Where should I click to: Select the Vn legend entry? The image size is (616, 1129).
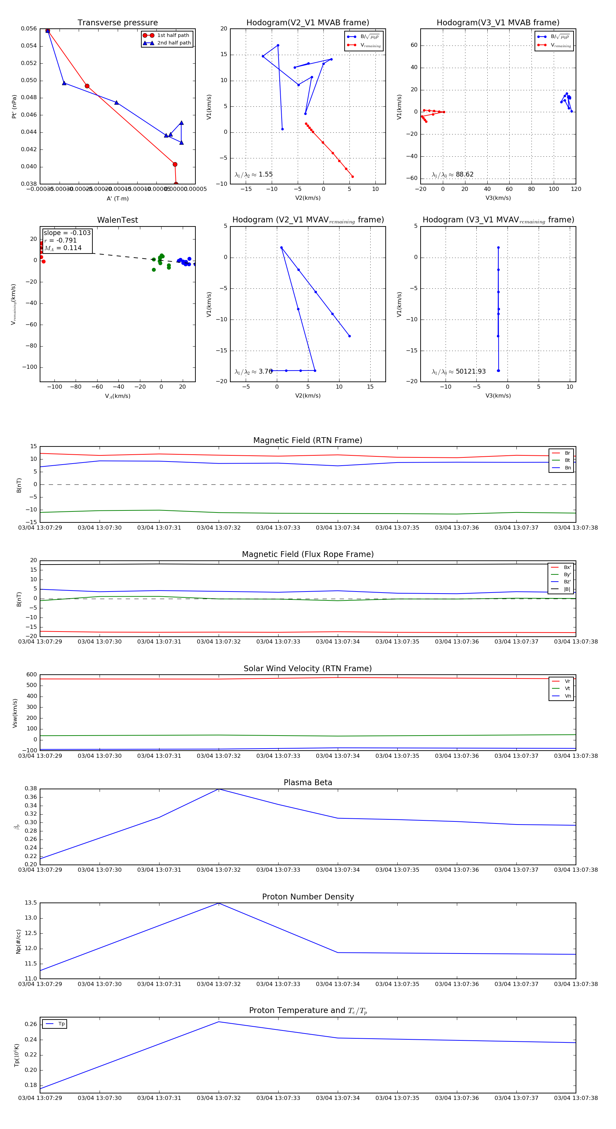(x=561, y=696)
